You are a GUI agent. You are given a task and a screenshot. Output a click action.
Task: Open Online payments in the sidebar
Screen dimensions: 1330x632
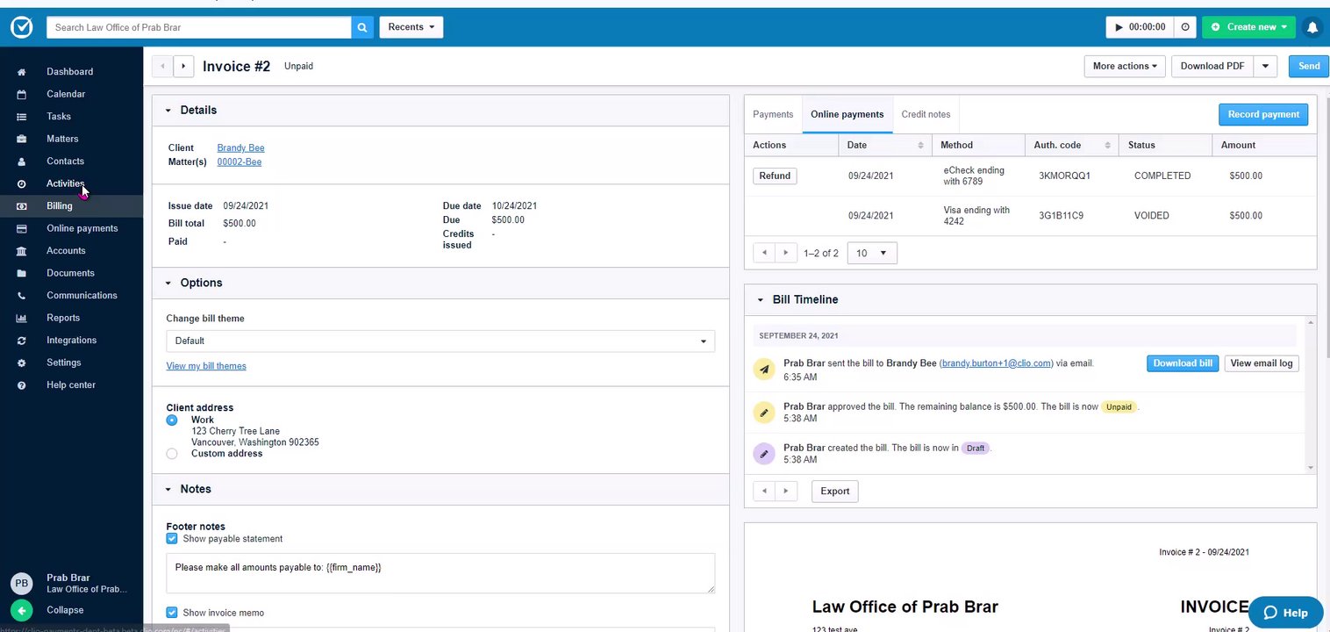click(82, 228)
